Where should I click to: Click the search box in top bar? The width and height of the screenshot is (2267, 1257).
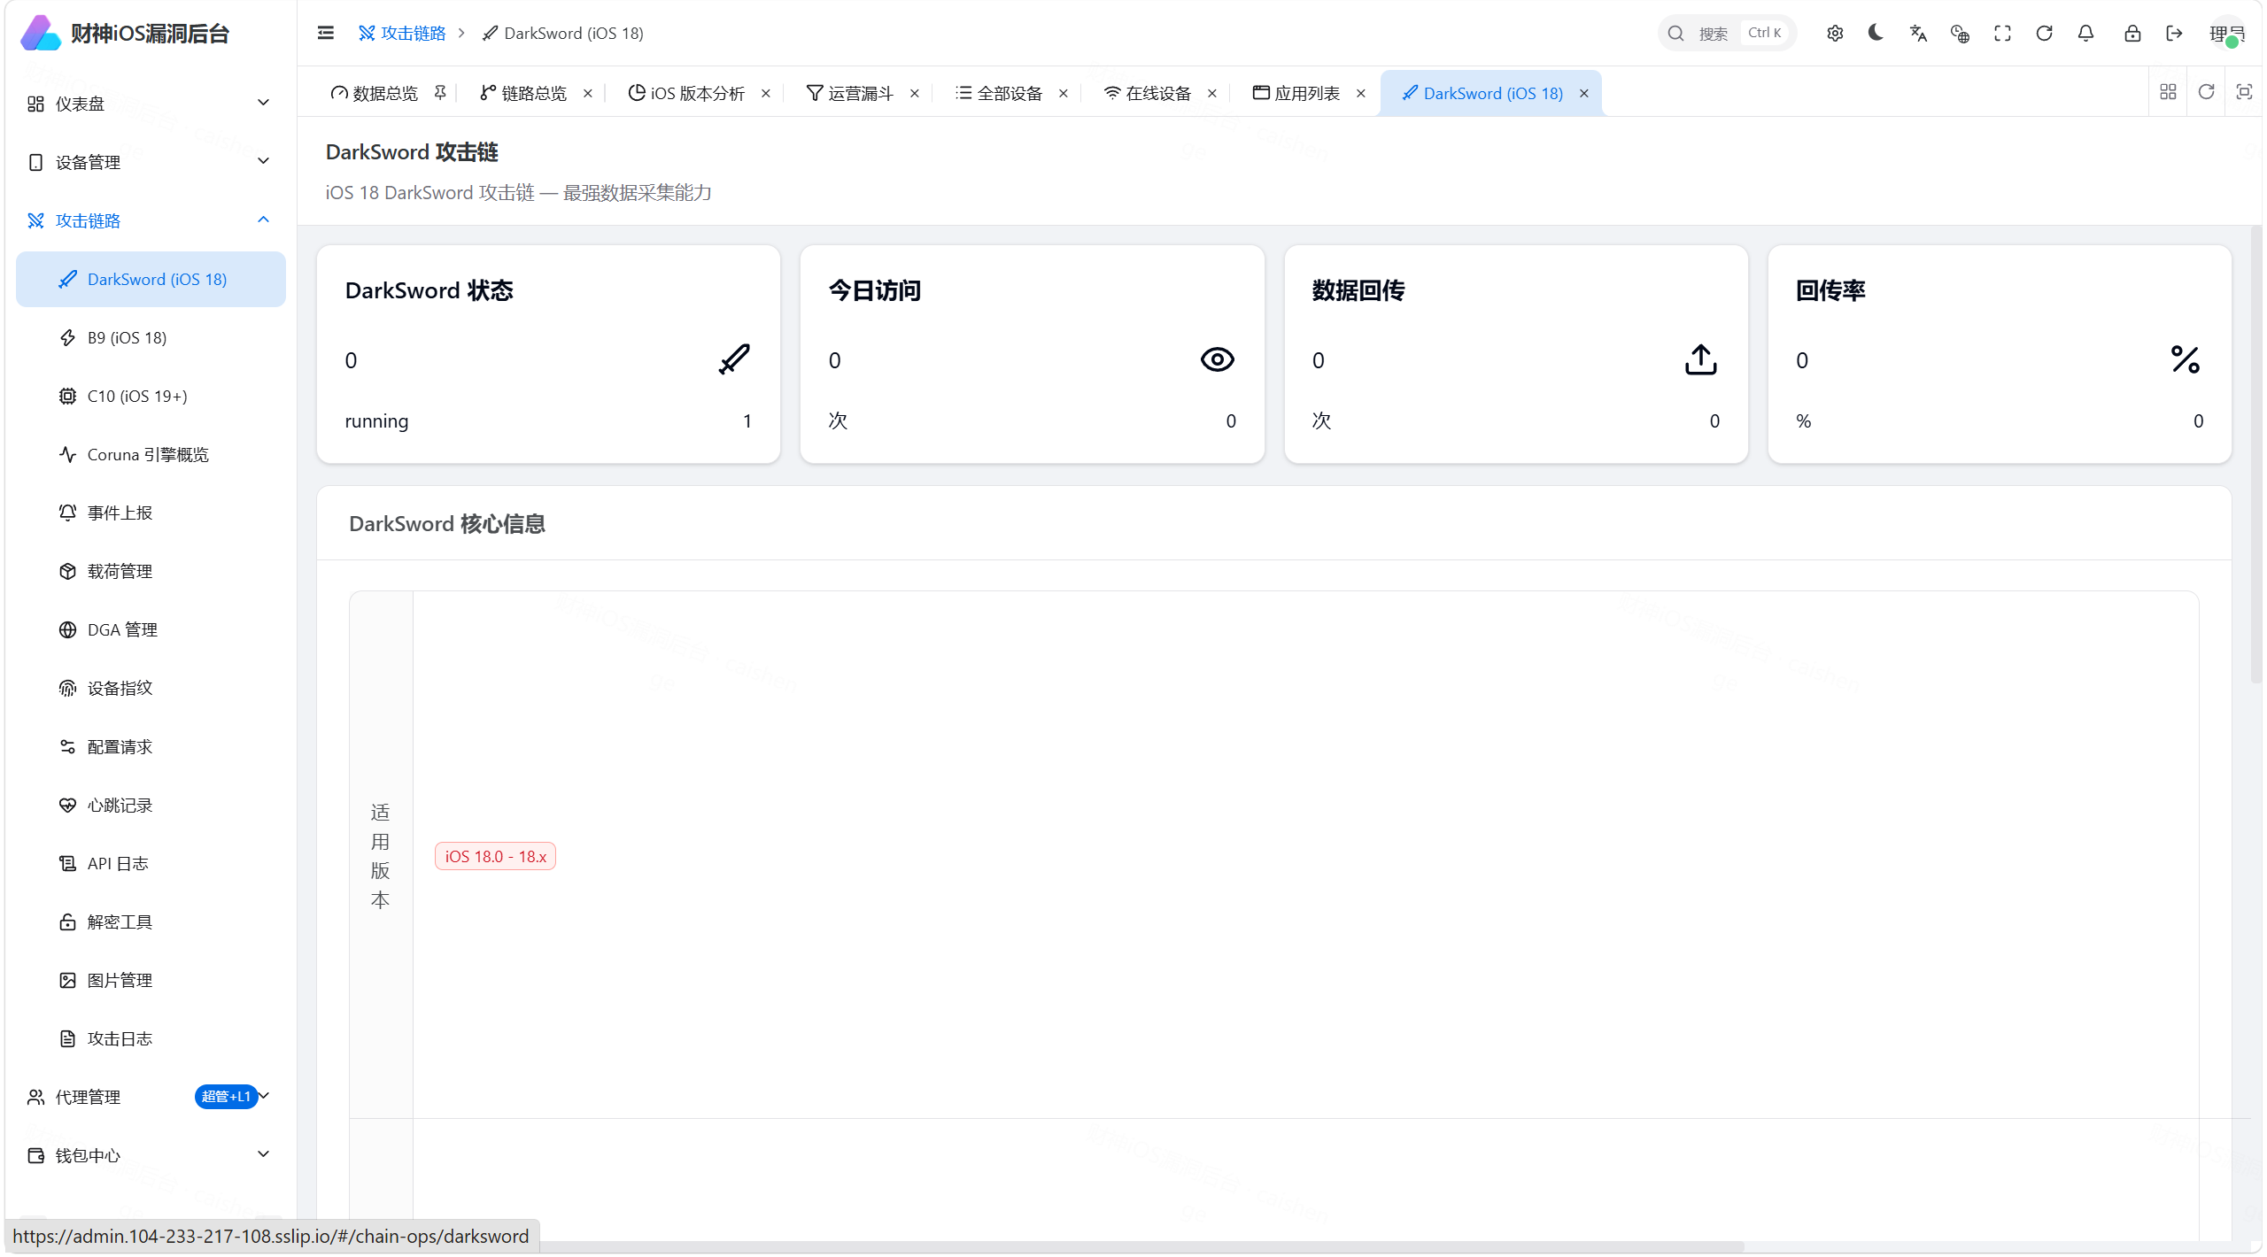click(x=1726, y=33)
